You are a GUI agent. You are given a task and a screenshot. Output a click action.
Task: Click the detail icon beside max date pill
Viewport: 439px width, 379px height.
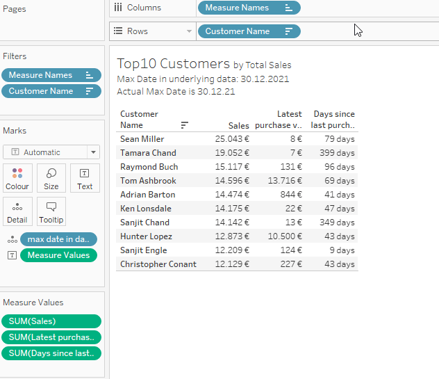pos(12,239)
